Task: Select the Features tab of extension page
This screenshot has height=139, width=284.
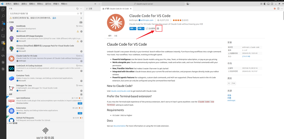Action: point(116,36)
